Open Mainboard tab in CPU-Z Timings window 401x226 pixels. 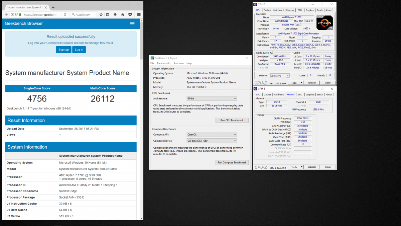(x=279, y=95)
